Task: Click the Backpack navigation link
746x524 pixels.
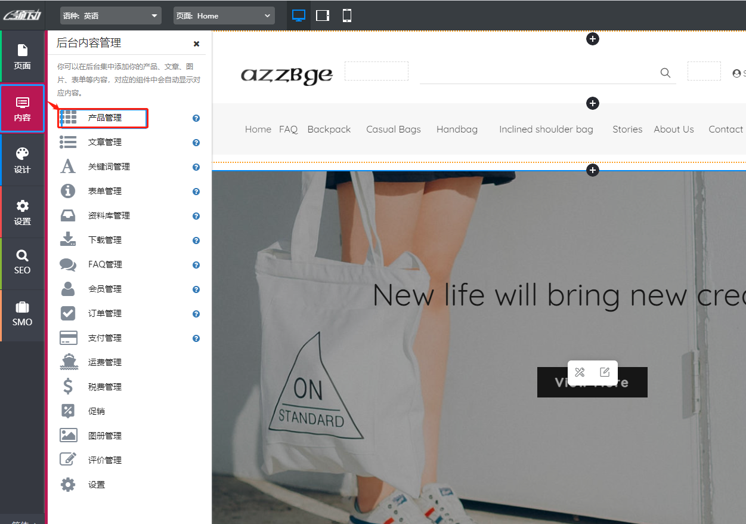Action: 329,130
